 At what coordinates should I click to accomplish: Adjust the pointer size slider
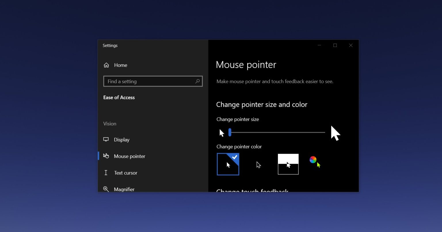tap(230, 132)
